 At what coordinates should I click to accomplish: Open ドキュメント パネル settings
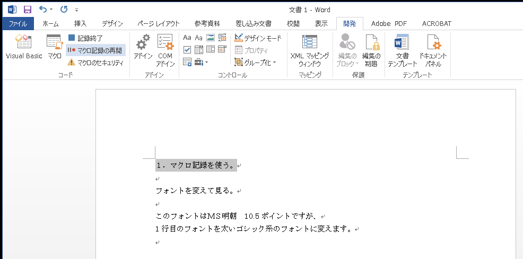(433, 51)
